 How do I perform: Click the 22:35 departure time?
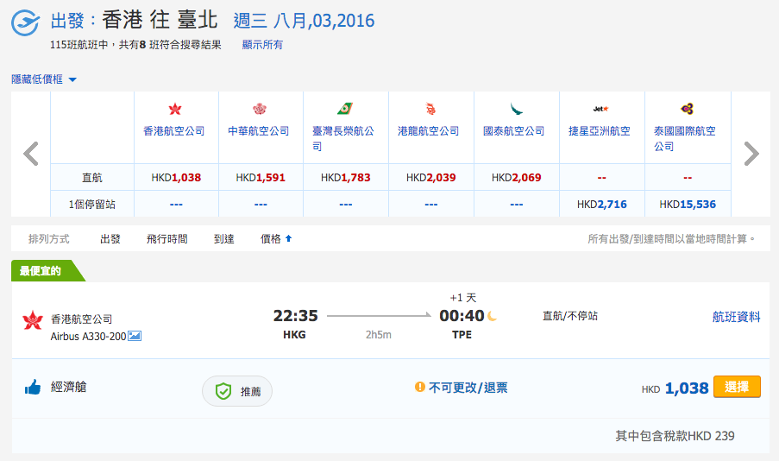tap(296, 316)
